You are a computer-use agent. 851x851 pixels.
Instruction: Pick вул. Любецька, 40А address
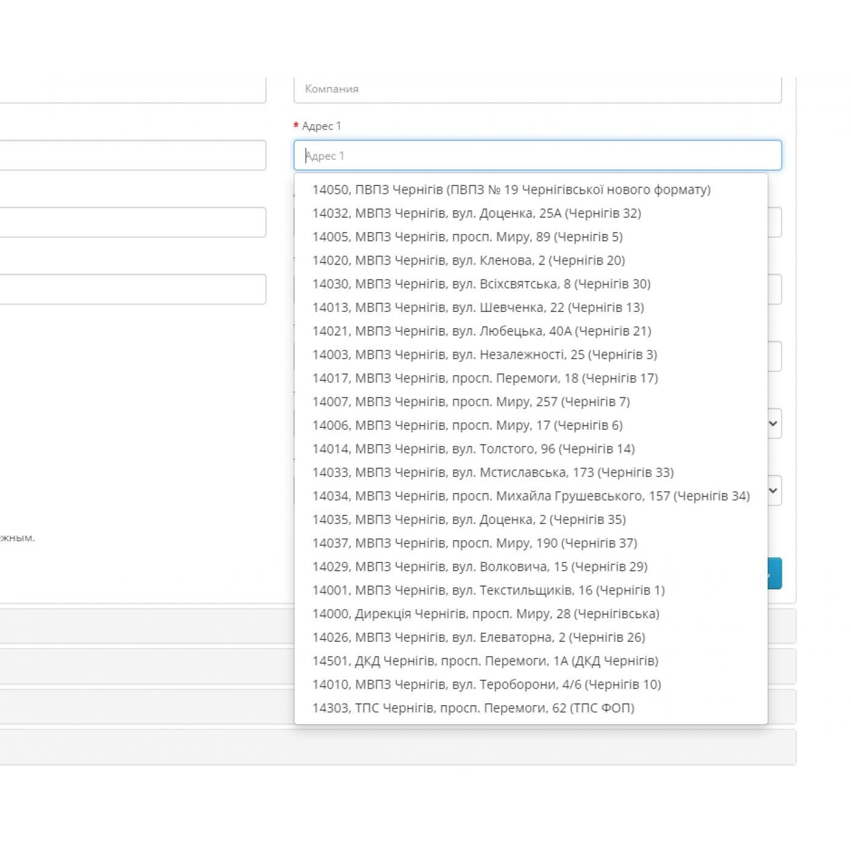pos(481,331)
